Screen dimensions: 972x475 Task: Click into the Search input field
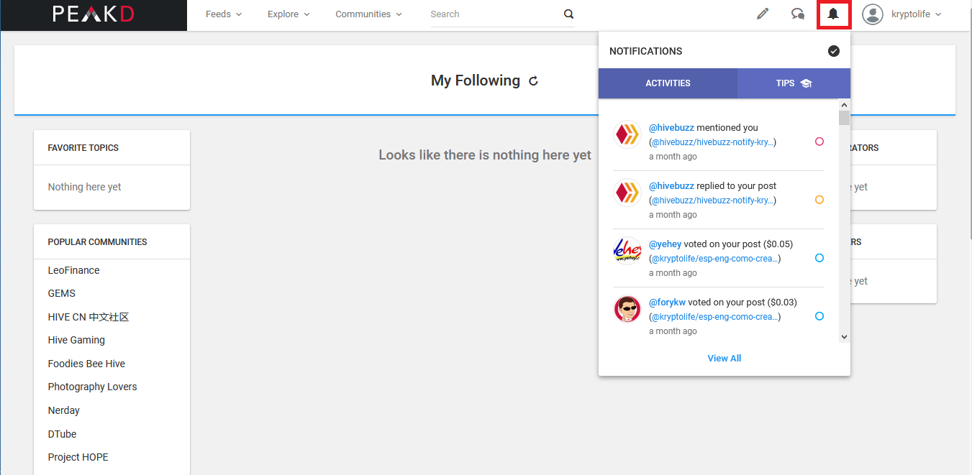pos(493,14)
